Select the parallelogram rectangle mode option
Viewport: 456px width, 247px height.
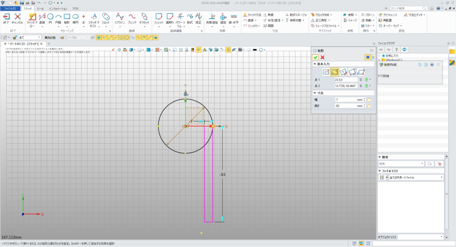(361, 72)
